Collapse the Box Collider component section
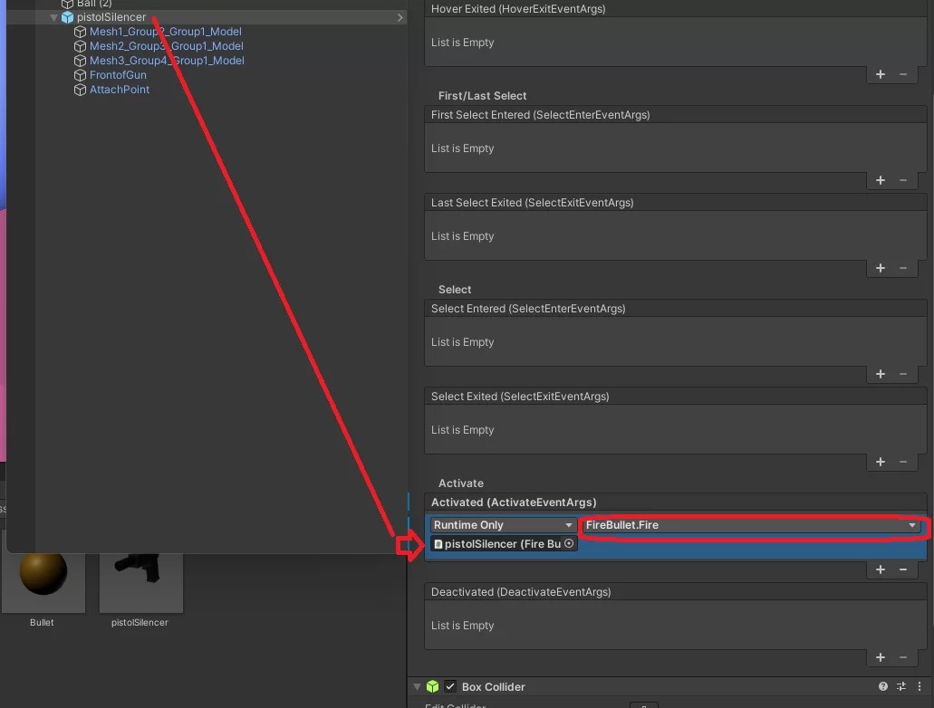This screenshot has width=934, height=708. point(417,687)
